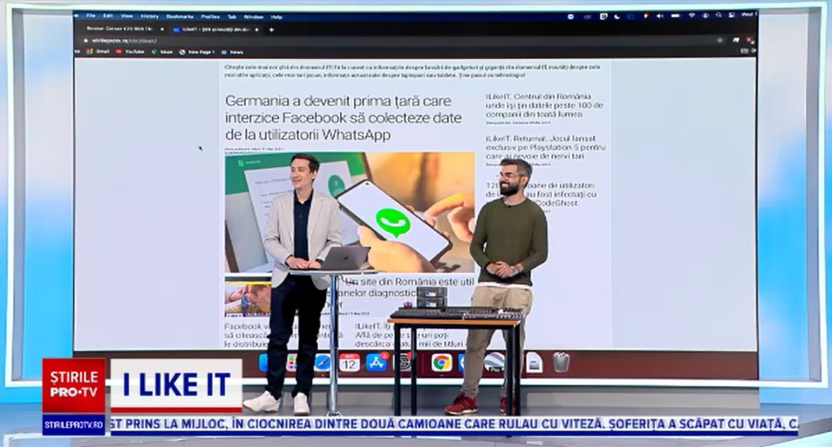Open the Calendar app in Dock

click(349, 363)
